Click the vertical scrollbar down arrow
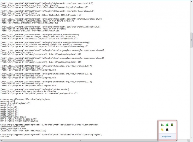Viewport: 193px width, 142px height. tap(191, 138)
